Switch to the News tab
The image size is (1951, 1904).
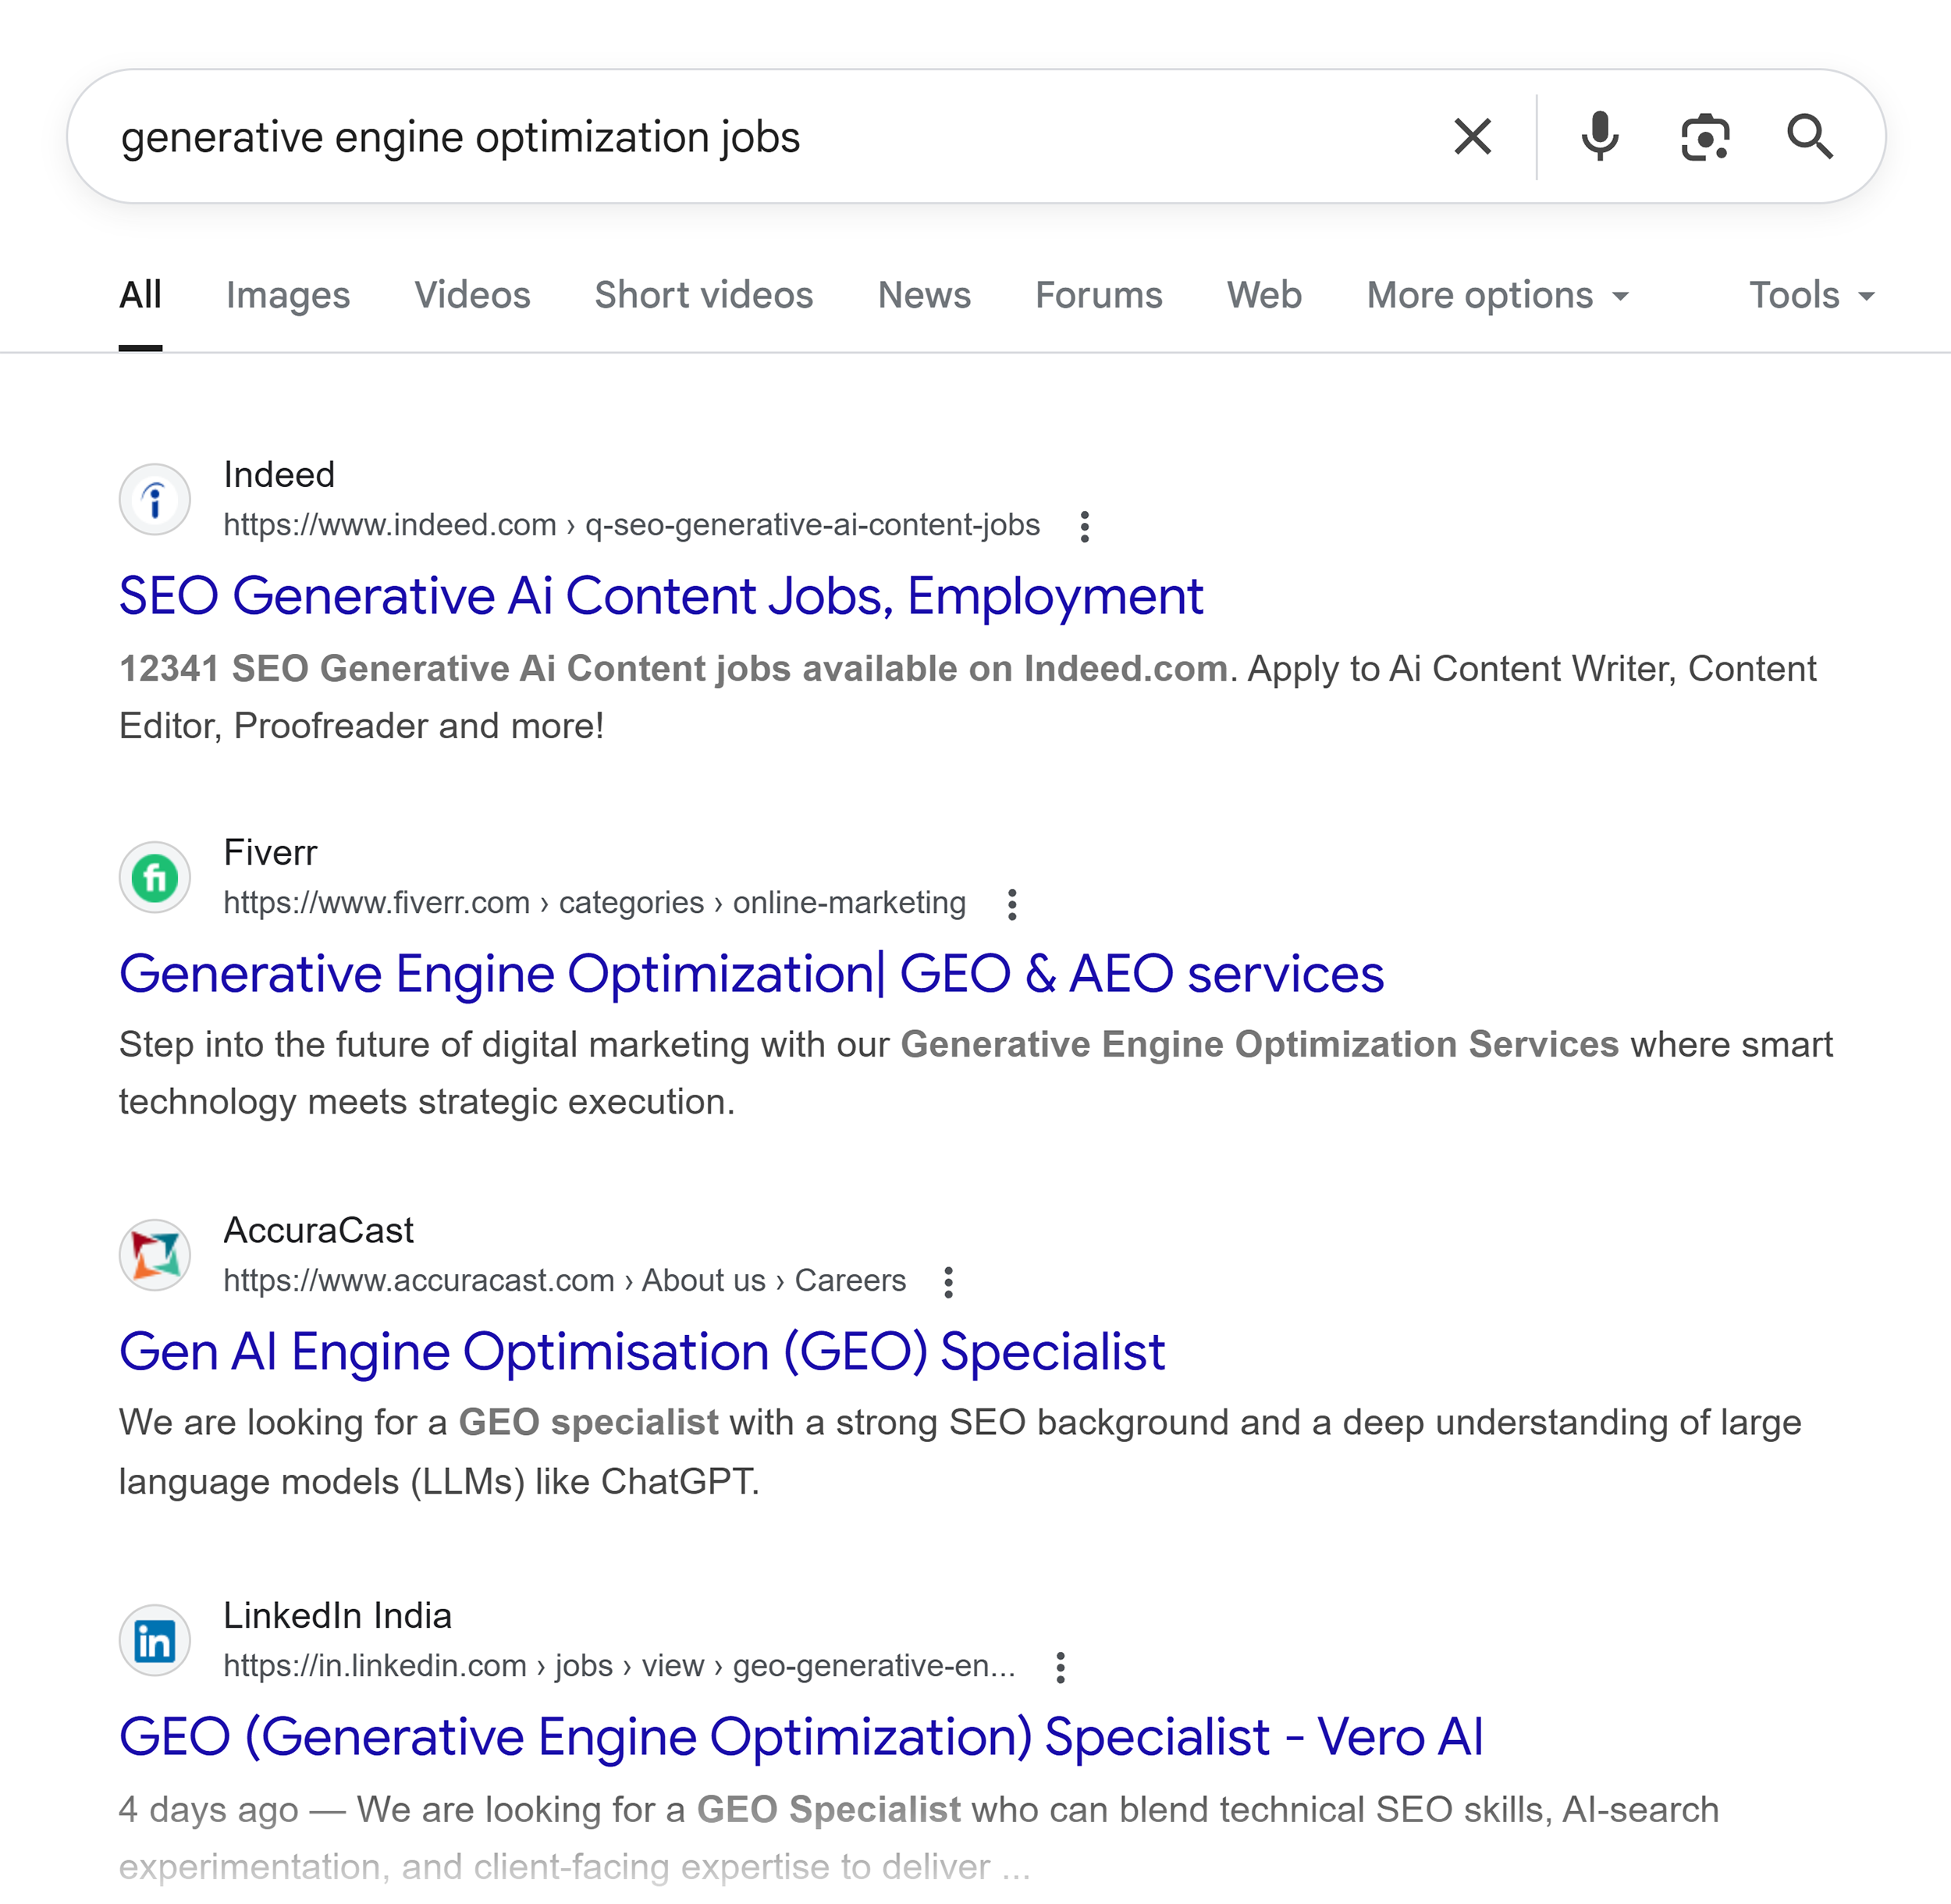pyautogui.click(x=923, y=294)
